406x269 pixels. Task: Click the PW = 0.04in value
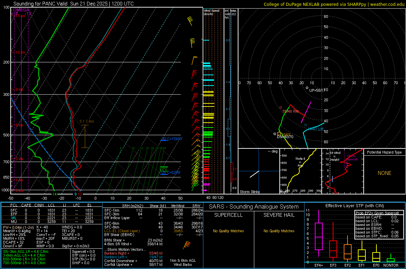coord(18,227)
